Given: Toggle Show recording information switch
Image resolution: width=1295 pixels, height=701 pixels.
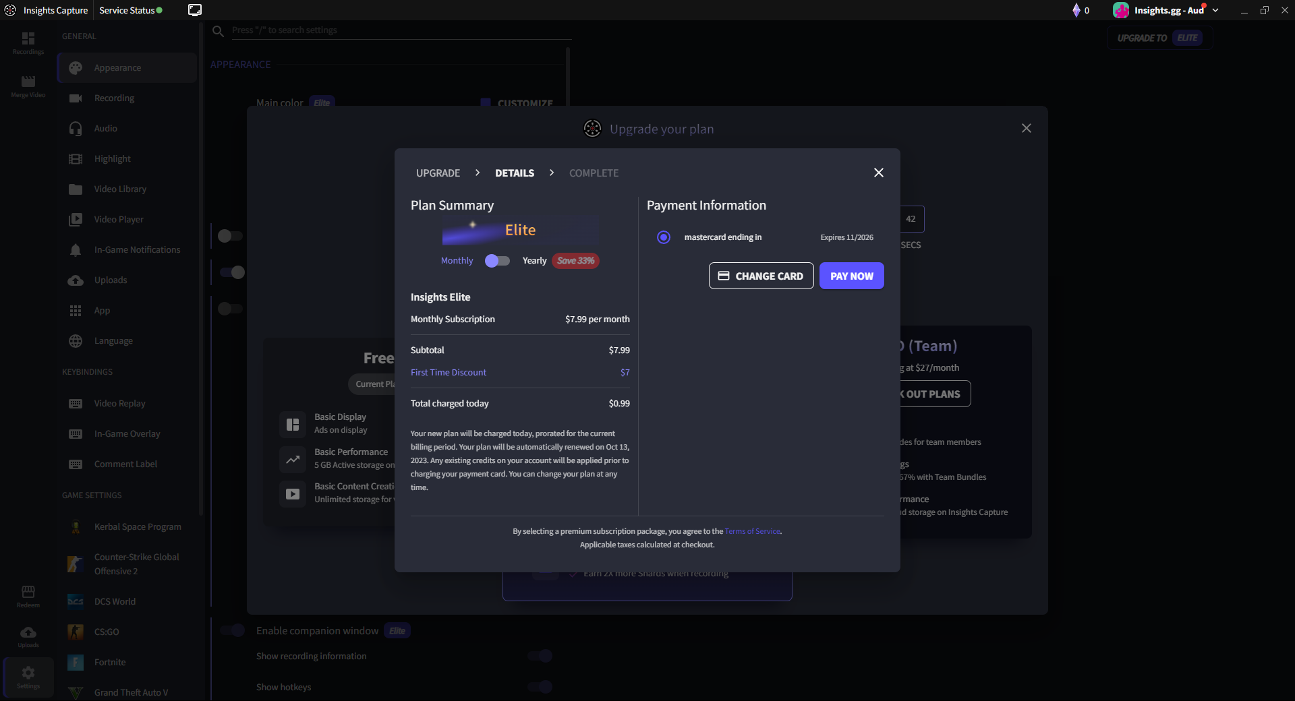Looking at the screenshot, I should pos(540,656).
